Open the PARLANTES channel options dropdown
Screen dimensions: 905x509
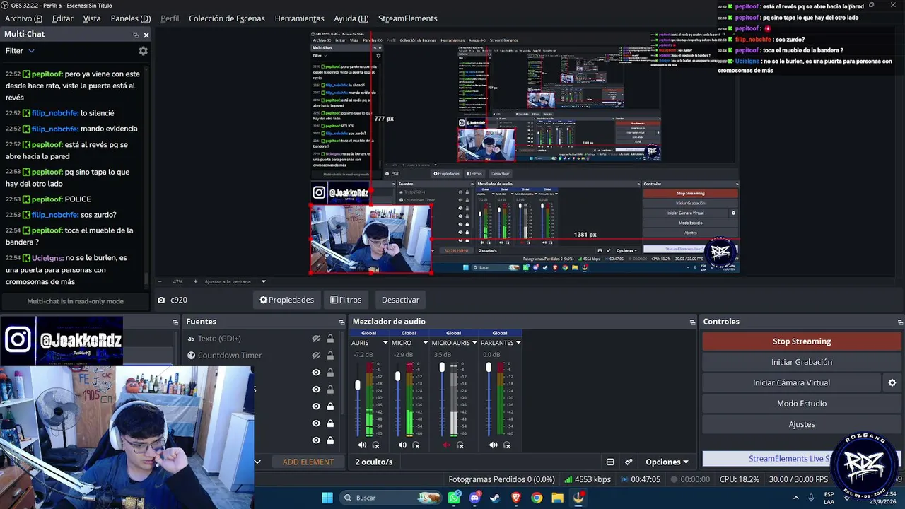(x=518, y=343)
